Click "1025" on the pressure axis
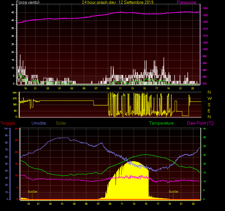225x211 pixels. [x=205, y=15]
